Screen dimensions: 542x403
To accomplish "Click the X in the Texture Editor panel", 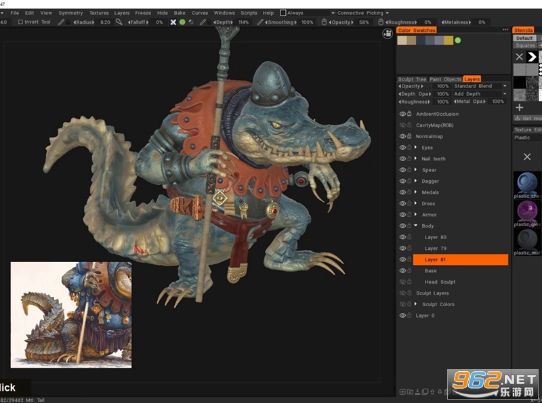I will pyautogui.click(x=527, y=157).
